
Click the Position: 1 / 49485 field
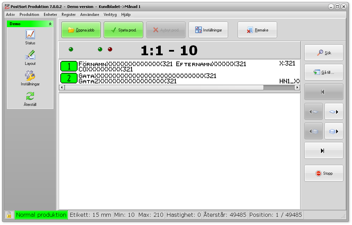[276, 215]
